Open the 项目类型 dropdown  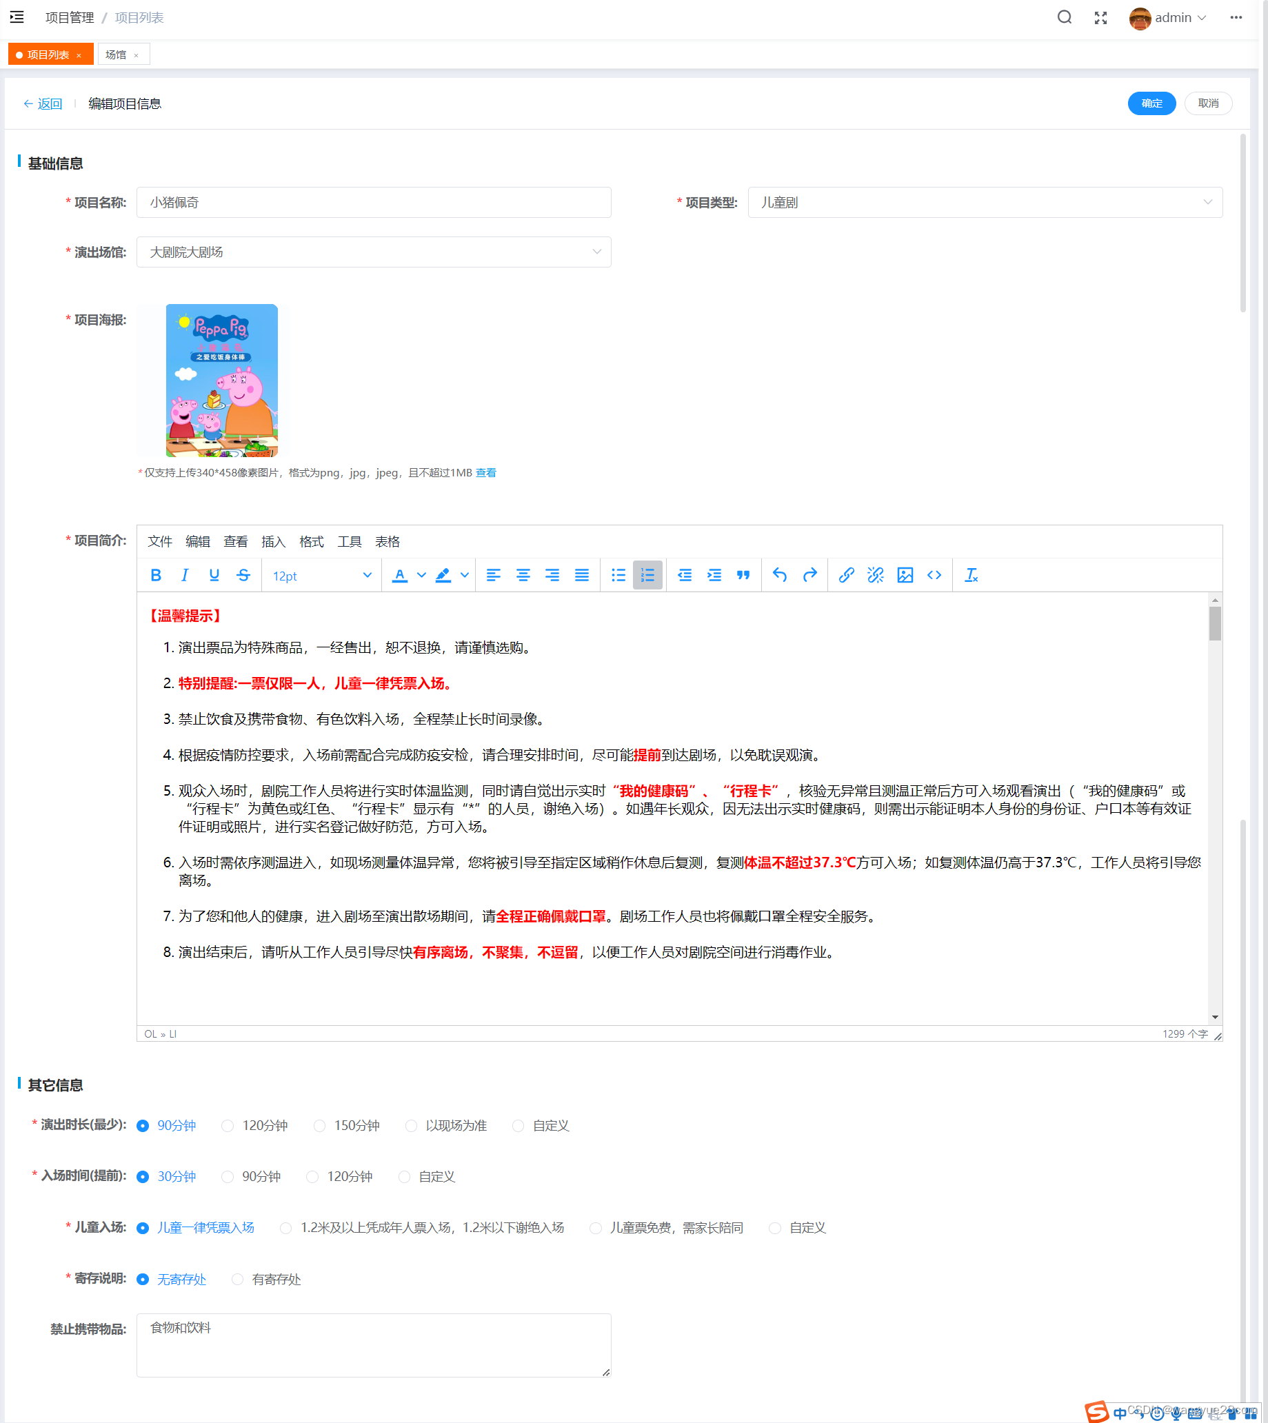[985, 203]
